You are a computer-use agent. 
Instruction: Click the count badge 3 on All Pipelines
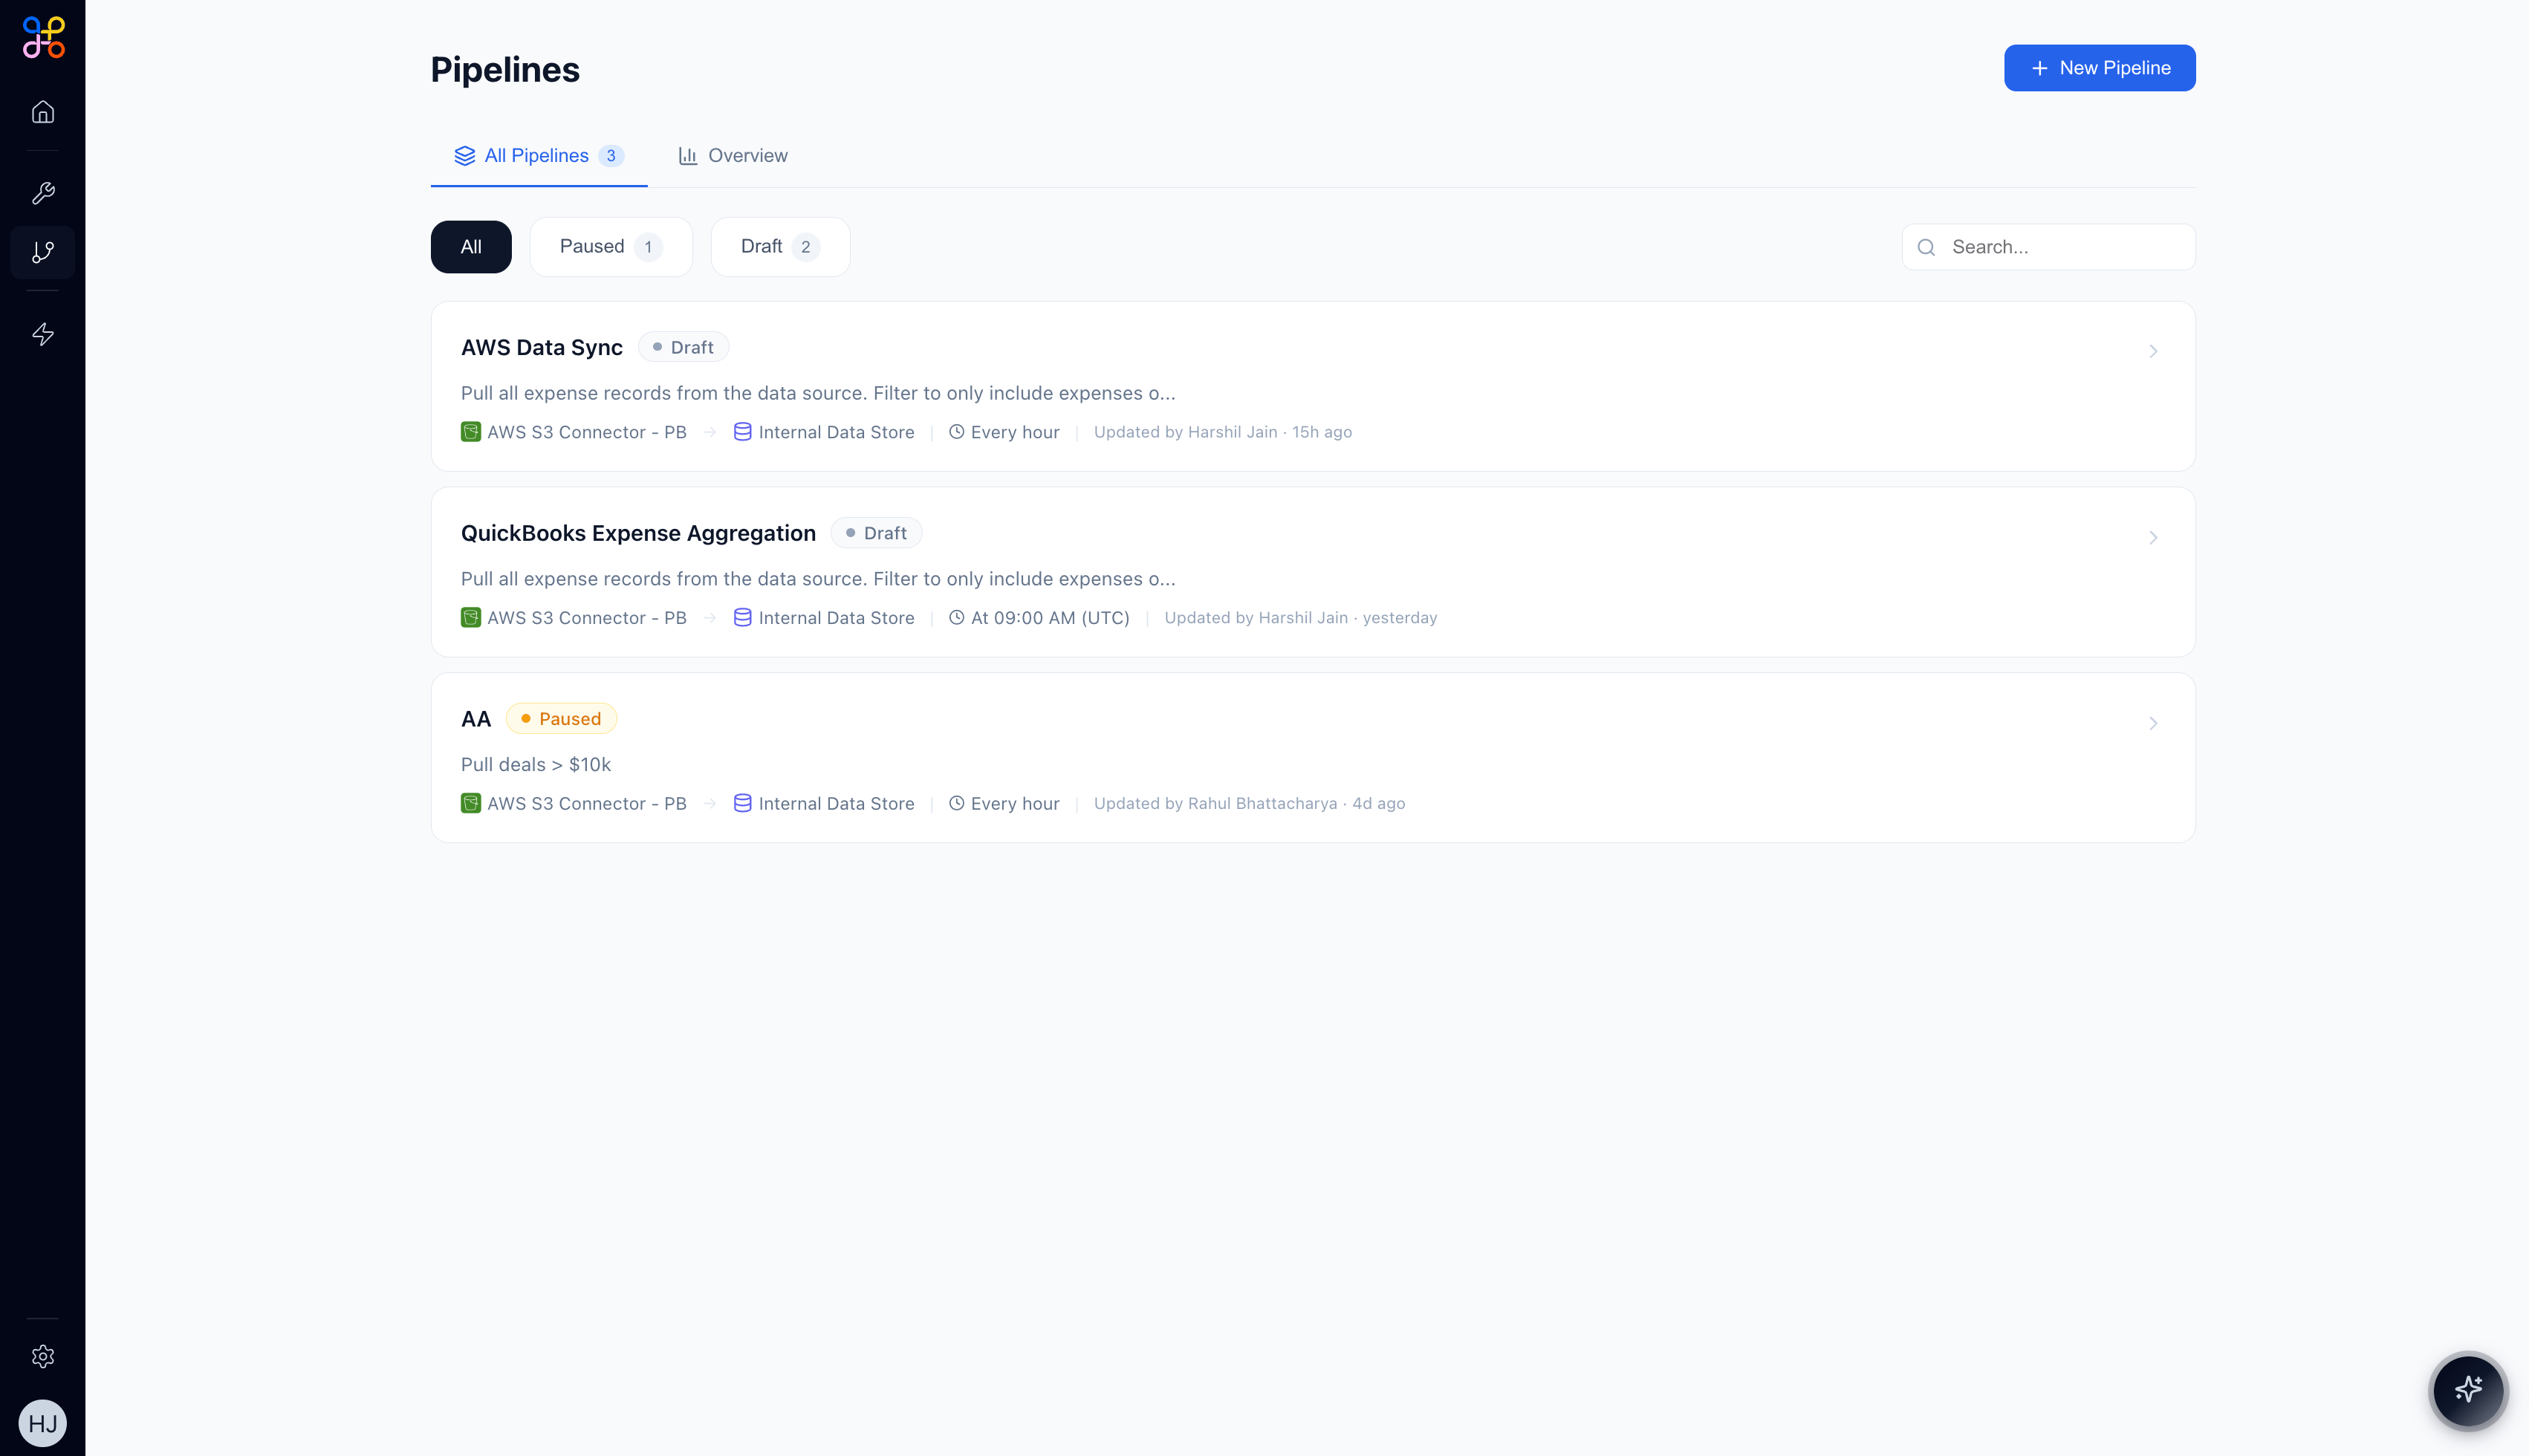pyautogui.click(x=611, y=156)
